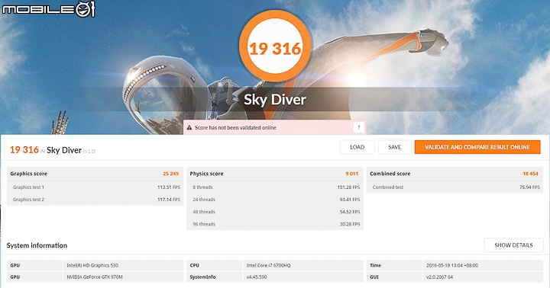Click the LOAD button
The image size is (550, 288).
[x=357, y=147]
